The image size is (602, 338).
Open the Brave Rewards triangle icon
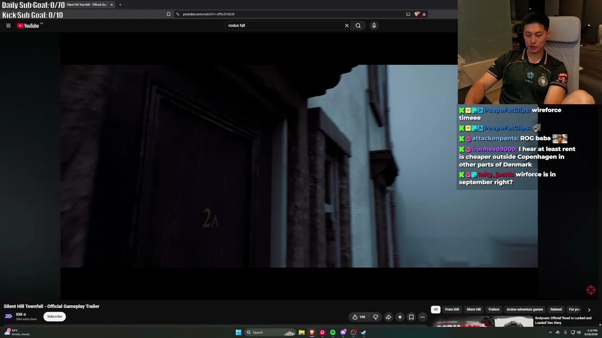(x=424, y=14)
